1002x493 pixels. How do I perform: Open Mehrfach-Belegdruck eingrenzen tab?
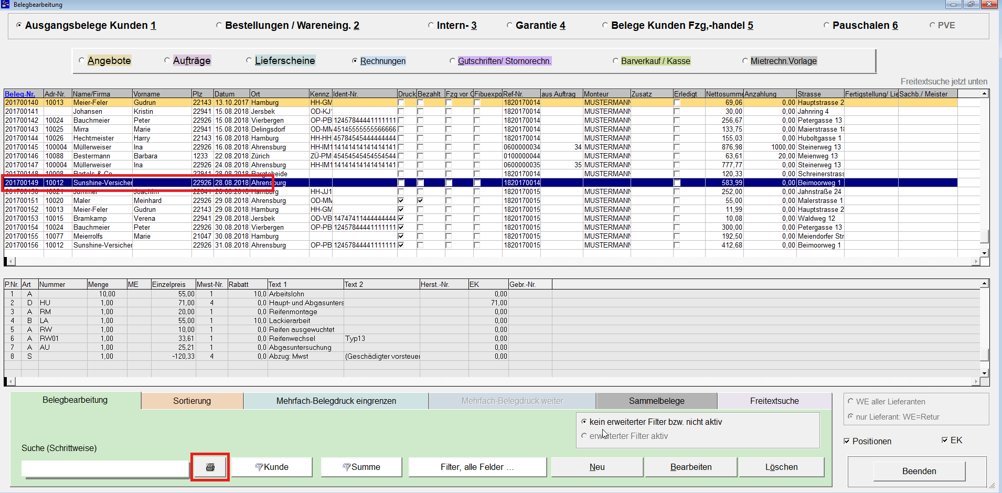coord(336,401)
